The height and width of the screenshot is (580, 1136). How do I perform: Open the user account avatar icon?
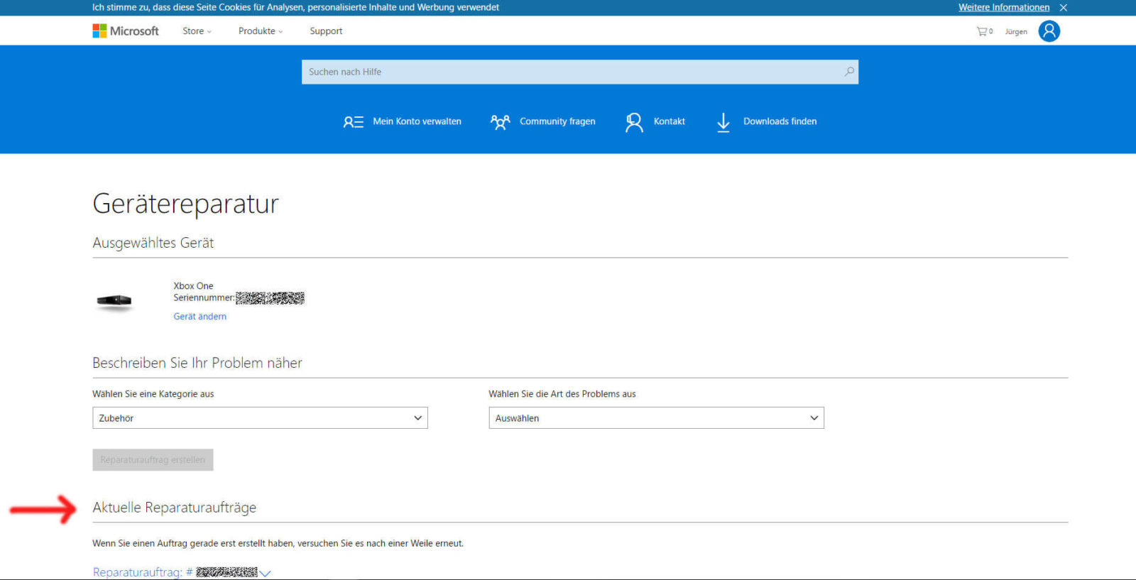(x=1049, y=31)
